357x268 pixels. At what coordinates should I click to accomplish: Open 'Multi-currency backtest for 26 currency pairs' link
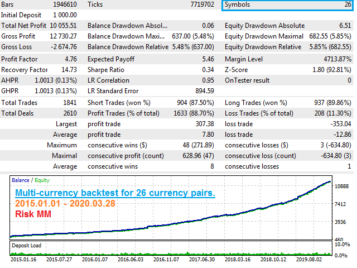coord(115,193)
